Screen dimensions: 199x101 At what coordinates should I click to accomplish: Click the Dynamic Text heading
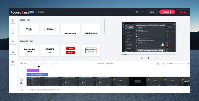pyautogui.click(x=26, y=41)
